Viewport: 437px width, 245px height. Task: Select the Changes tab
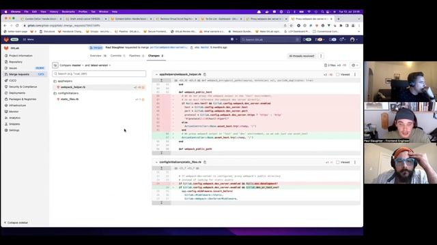point(156,56)
